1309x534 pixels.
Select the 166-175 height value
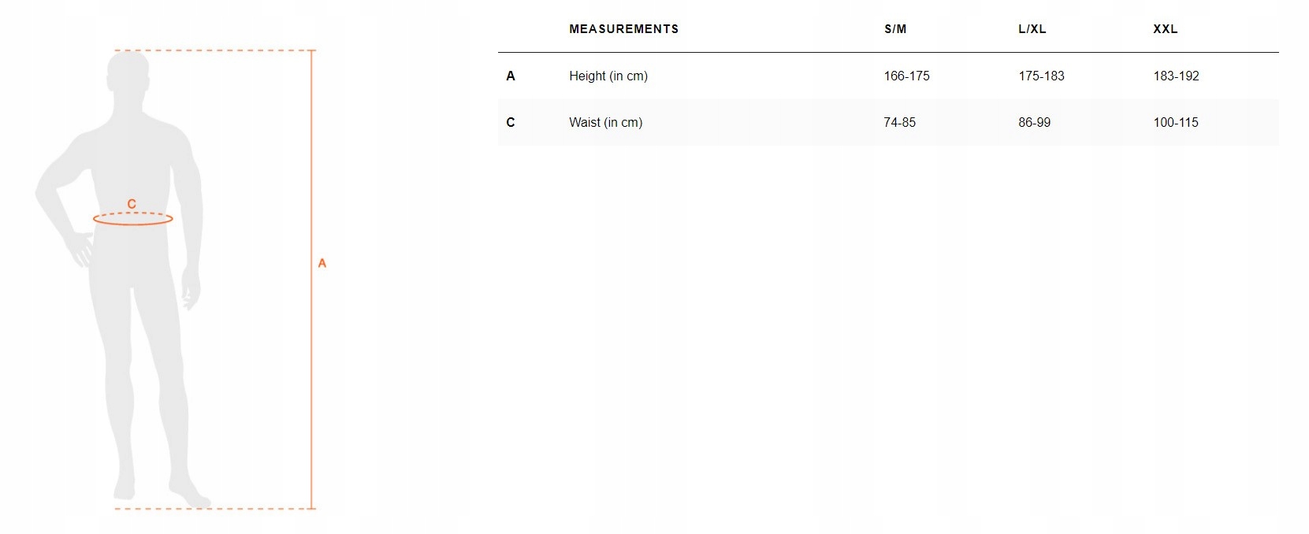(x=907, y=76)
